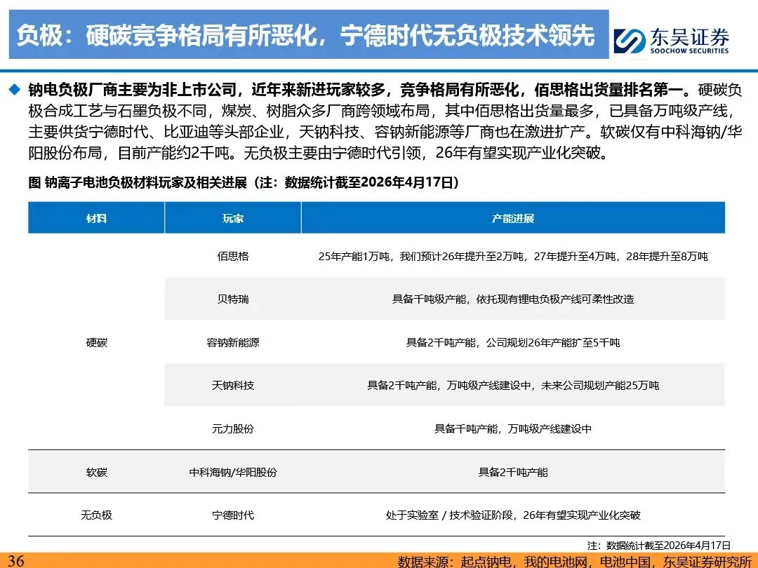Click the '硬碳' material cell

click(96, 342)
